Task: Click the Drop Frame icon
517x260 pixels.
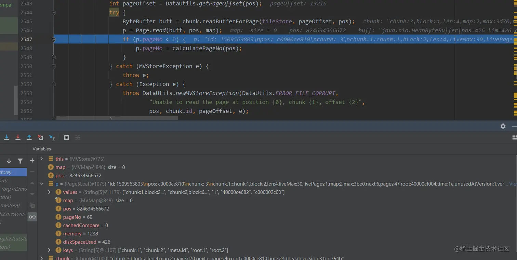Action: point(41,137)
